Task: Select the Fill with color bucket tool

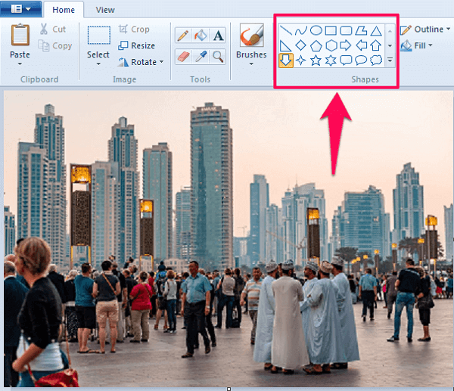Action: [x=201, y=36]
